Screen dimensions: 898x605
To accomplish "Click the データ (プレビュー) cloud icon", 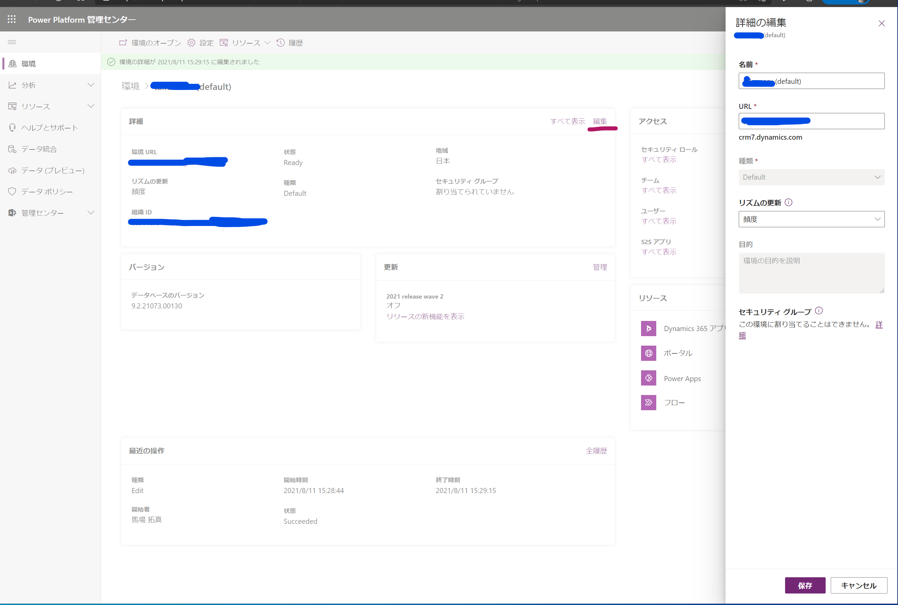I will [13, 170].
